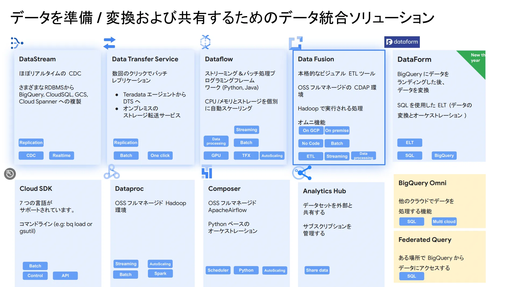The width and height of the screenshot is (511, 287).
Task: Click the CDC tag in DataStream
Action: [31, 155]
